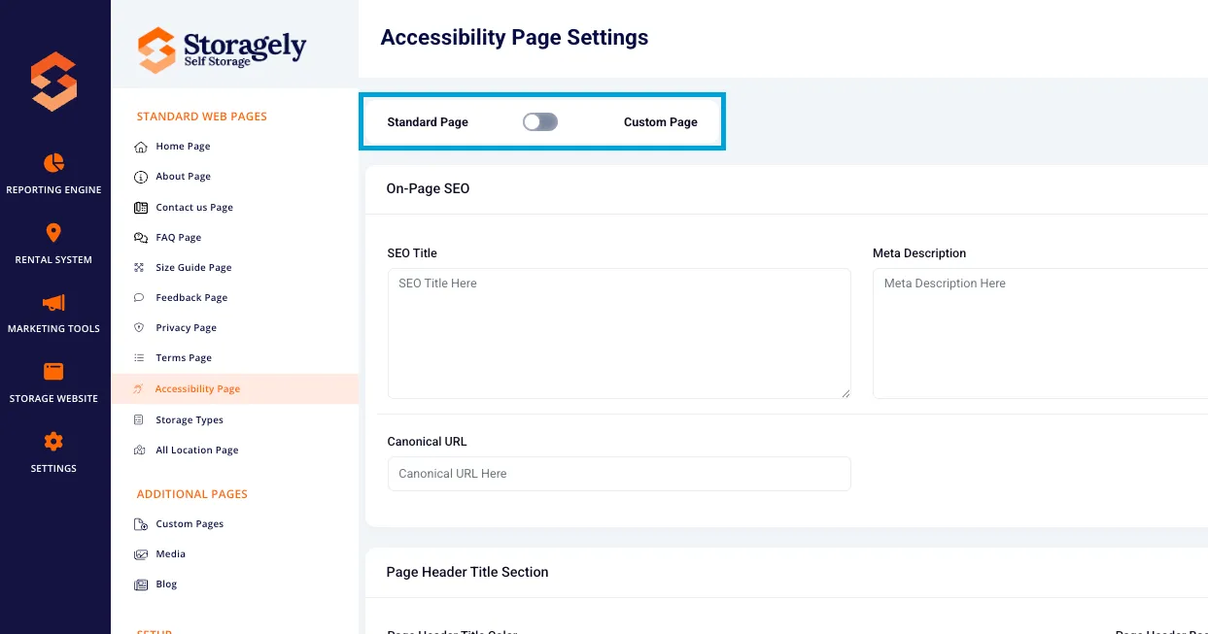
Task: Click the Storagely Self Storage logo
Action: [222, 49]
